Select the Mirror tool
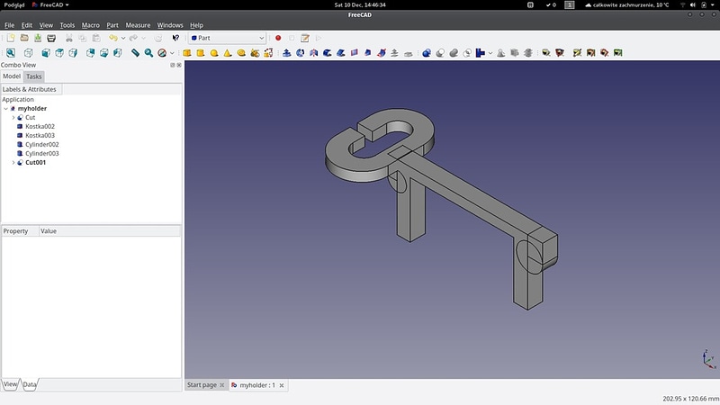The image size is (720, 405). point(313,53)
